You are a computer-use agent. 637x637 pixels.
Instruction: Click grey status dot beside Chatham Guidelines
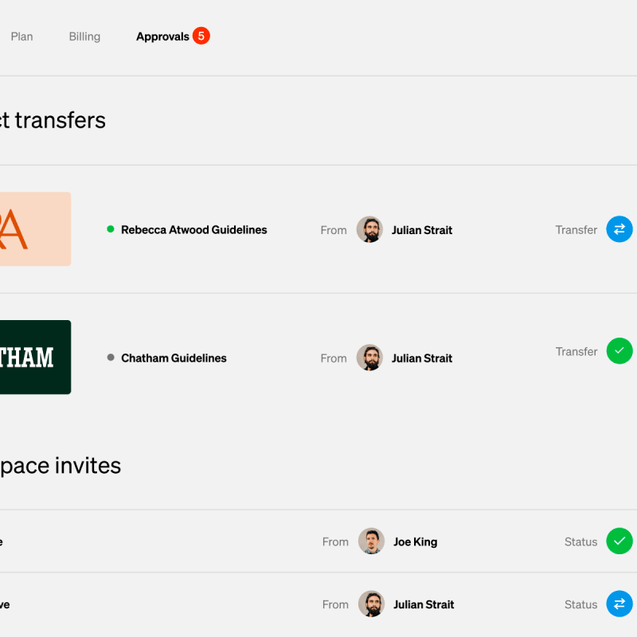pos(111,357)
